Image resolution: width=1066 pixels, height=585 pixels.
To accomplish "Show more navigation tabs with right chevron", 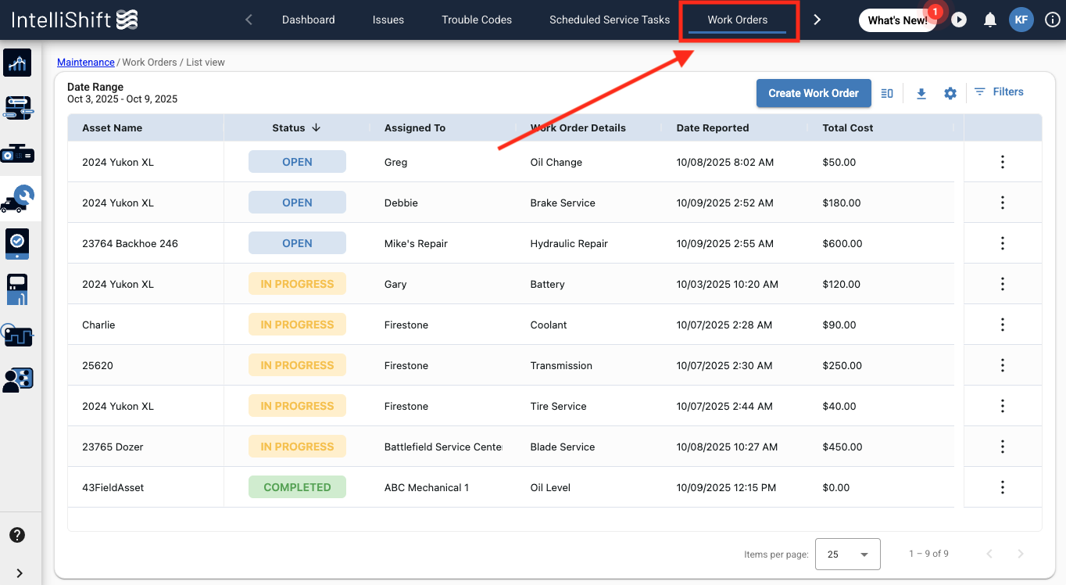I will tap(817, 20).
